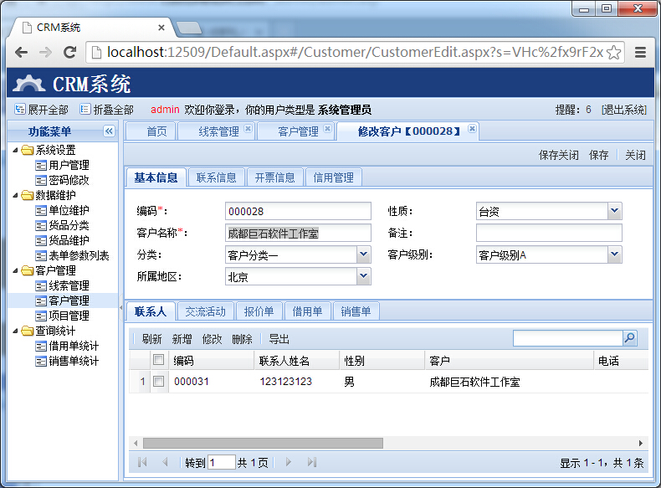
Task: Click the browser reload icon
Action: click(70, 52)
